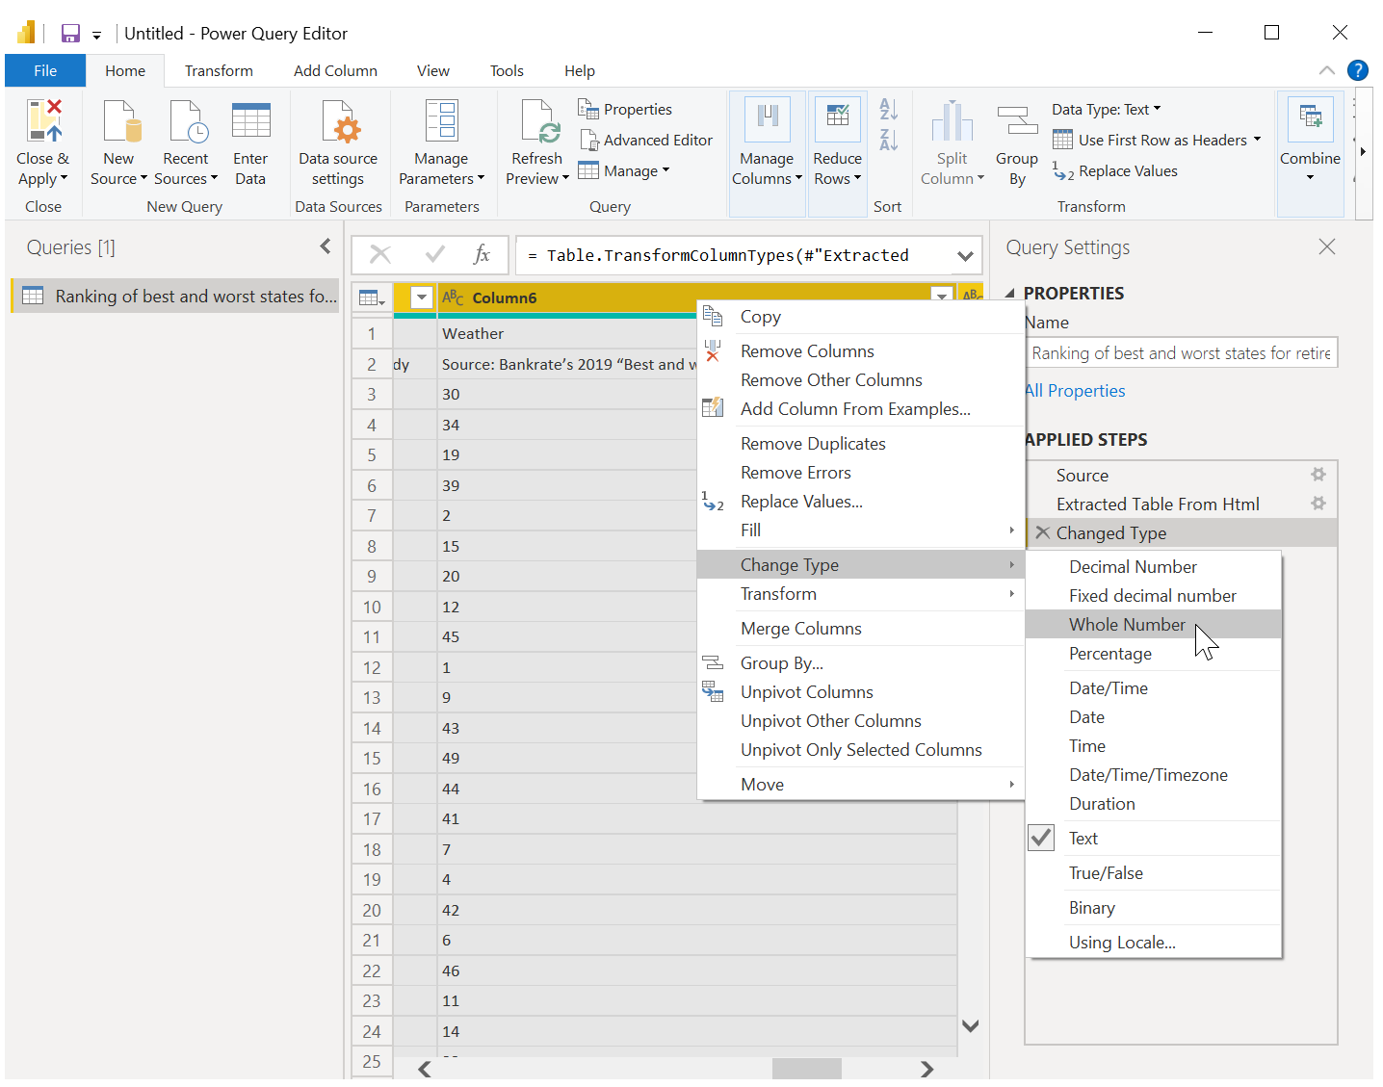This screenshot has height=1087, width=1383.
Task: Open Recent Sources
Action: click(x=186, y=144)
